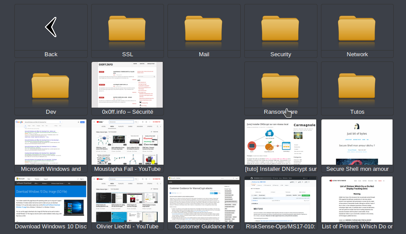Open the Installer DNScrypt tutorial thumbnail
The height and width of the screenshot is (234, 406).
pos(280,142)
